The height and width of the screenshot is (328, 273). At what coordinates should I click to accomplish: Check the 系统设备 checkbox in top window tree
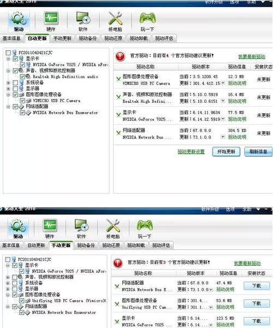tap(15, 83)
